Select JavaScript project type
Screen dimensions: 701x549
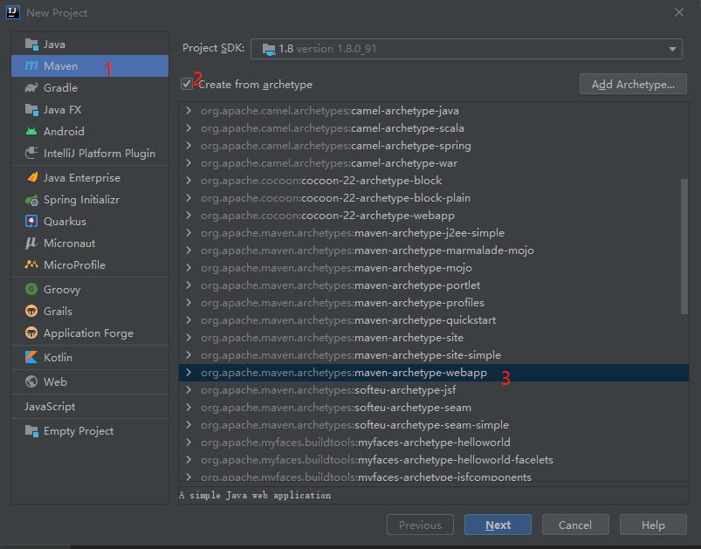(x=50, y=407)
